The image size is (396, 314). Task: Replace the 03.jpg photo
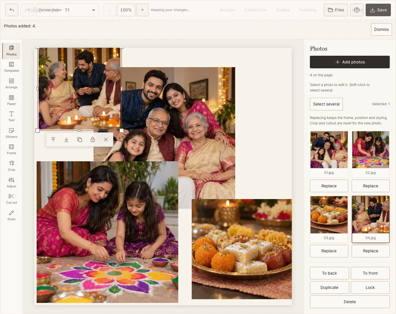[x=329, y=251]
